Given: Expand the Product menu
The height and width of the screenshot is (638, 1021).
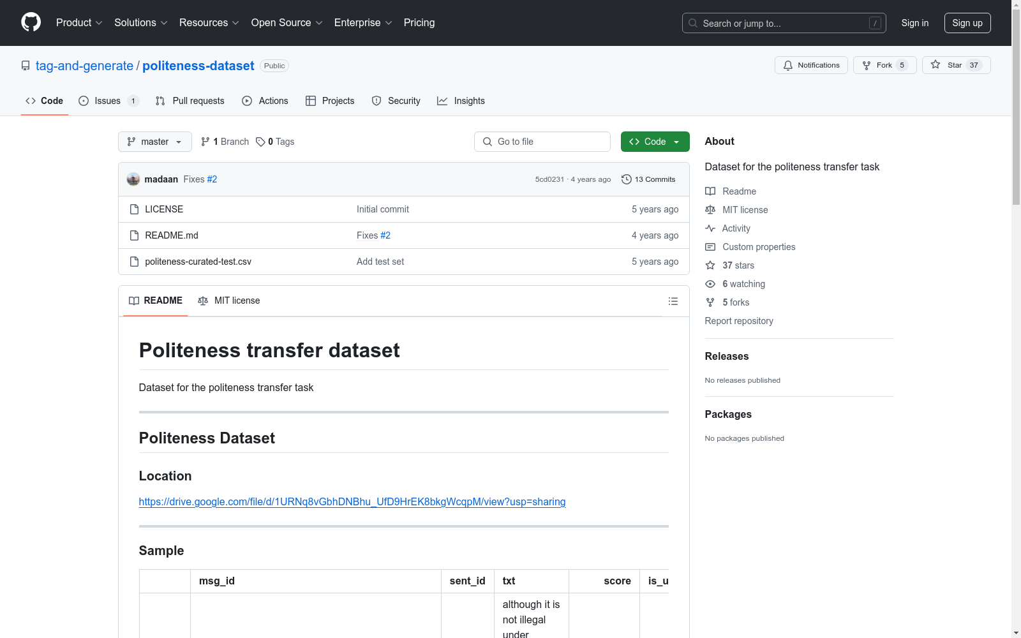Looking at the screenshot, I should [x=79, y=23].
